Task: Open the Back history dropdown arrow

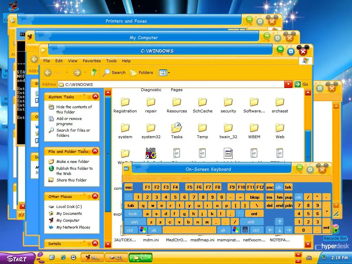Action: [x=67, y=73]
